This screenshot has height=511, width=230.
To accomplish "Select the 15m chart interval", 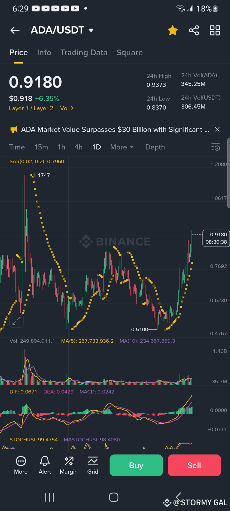I will click(41, 147).
